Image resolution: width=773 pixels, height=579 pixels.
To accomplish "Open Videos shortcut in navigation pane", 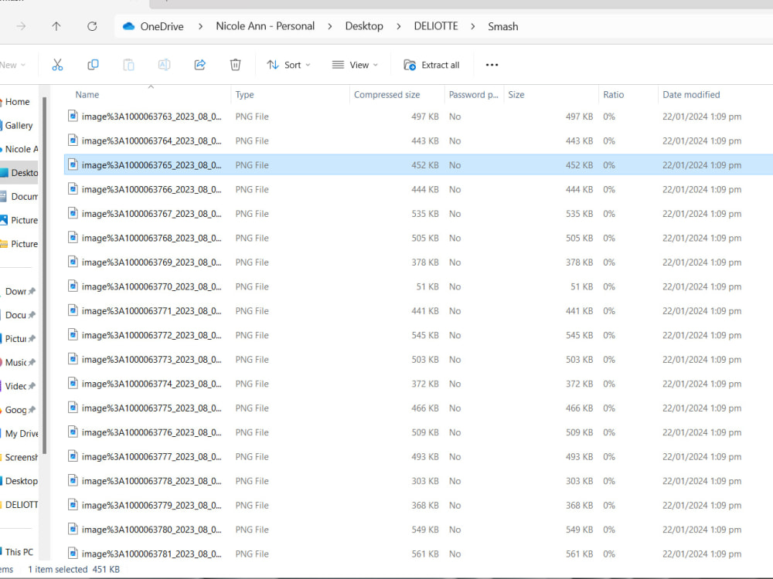I will click(15, 386).
